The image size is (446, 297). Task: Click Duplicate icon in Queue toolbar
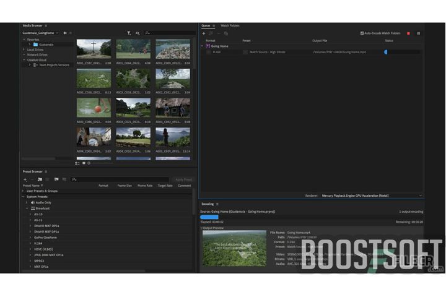coord(226,33)
